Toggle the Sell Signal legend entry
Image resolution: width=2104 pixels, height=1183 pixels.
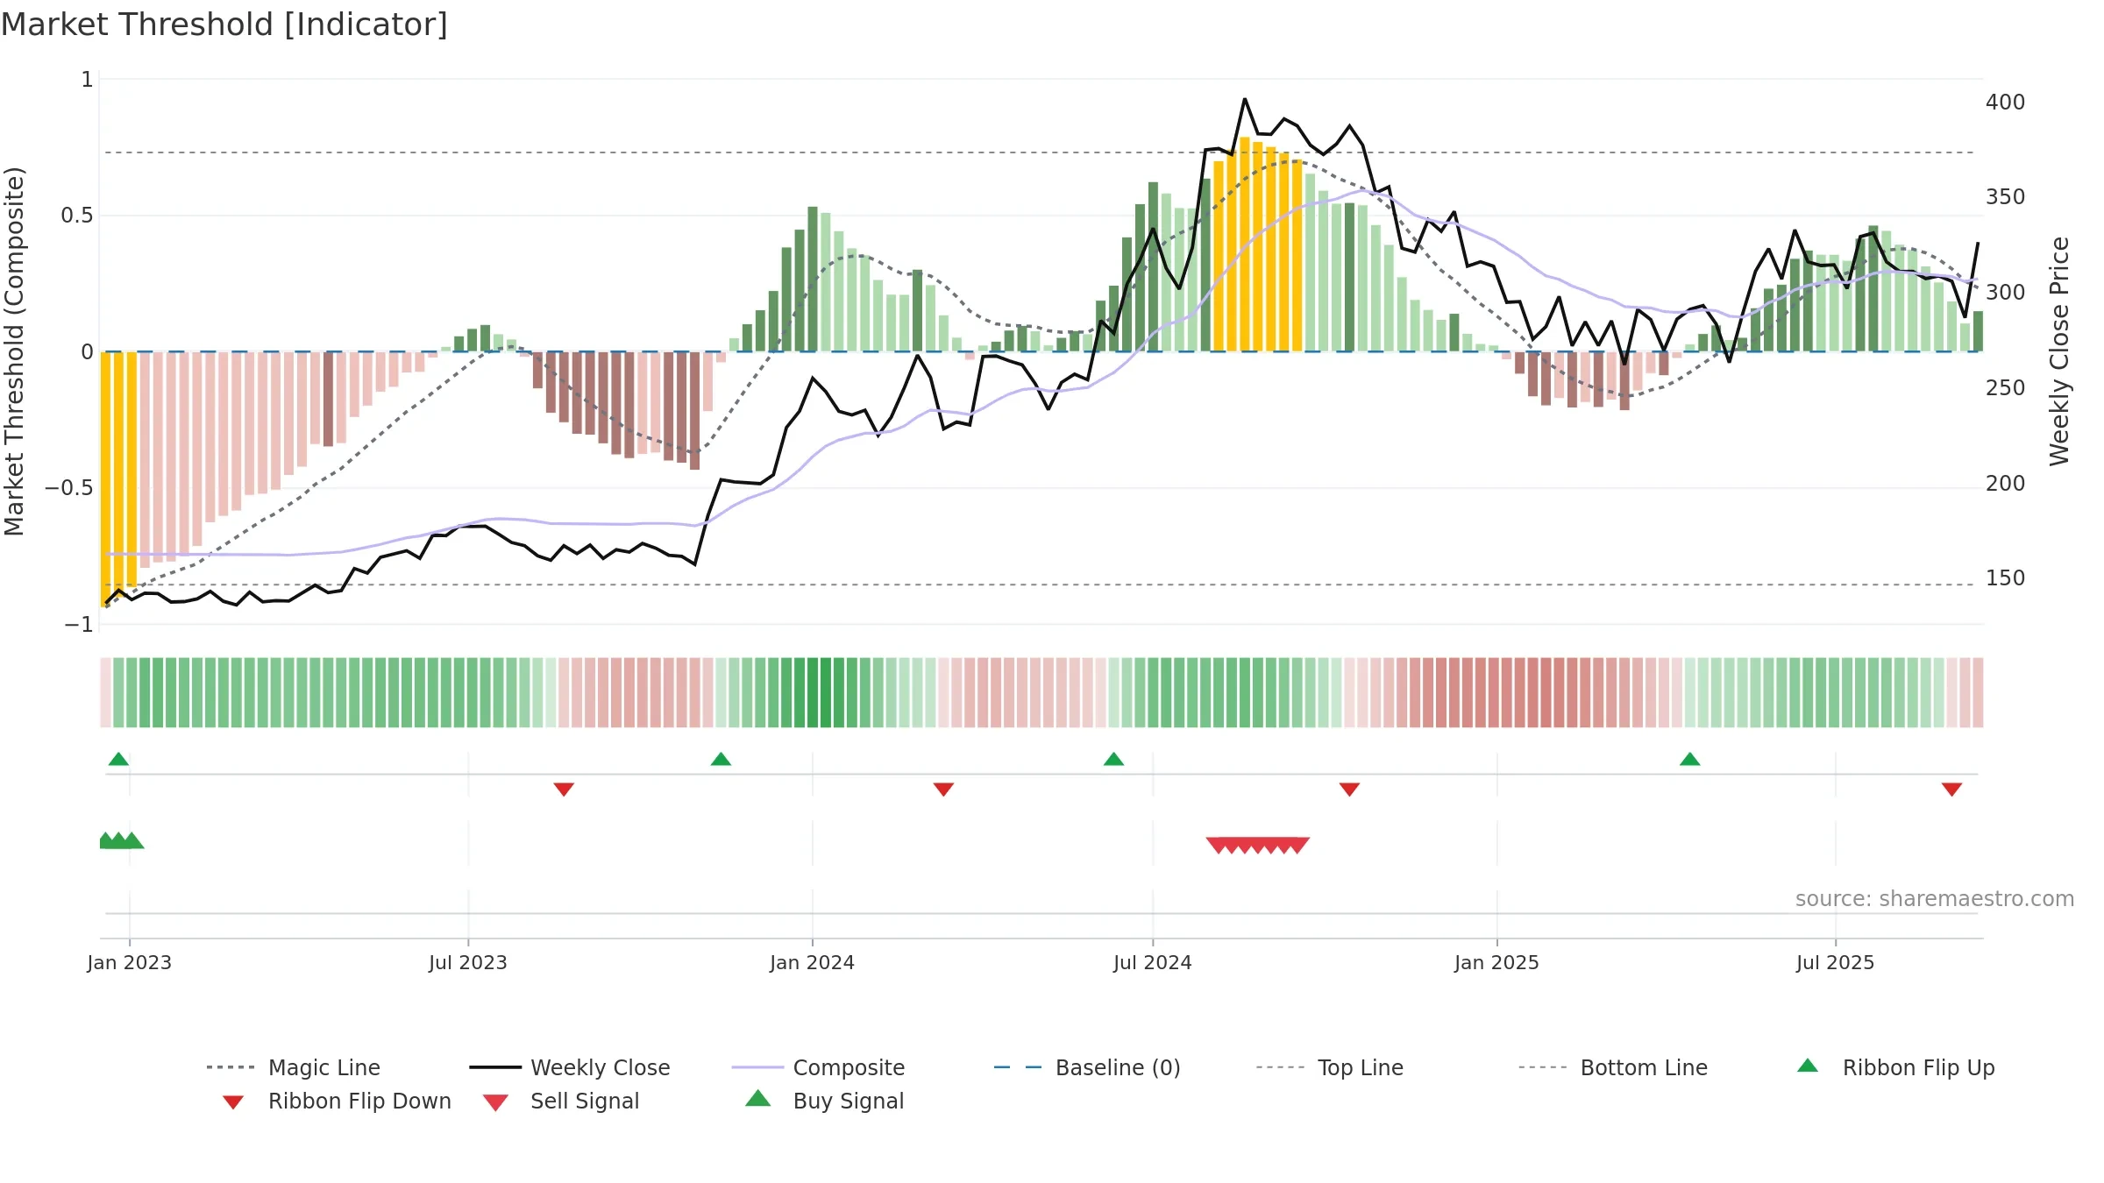[x=561, y=1101]
